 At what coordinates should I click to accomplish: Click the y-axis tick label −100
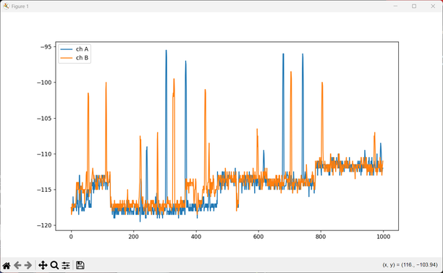tap(44, 83)
